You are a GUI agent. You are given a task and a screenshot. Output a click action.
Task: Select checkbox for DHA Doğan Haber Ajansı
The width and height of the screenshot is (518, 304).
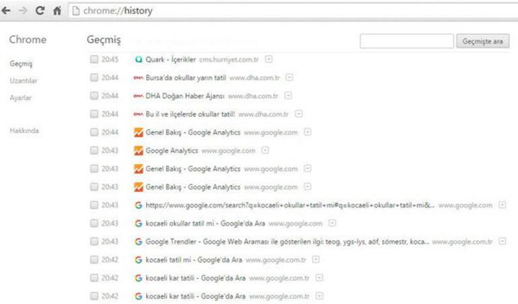pyautogui.click(x=94, y=96)
